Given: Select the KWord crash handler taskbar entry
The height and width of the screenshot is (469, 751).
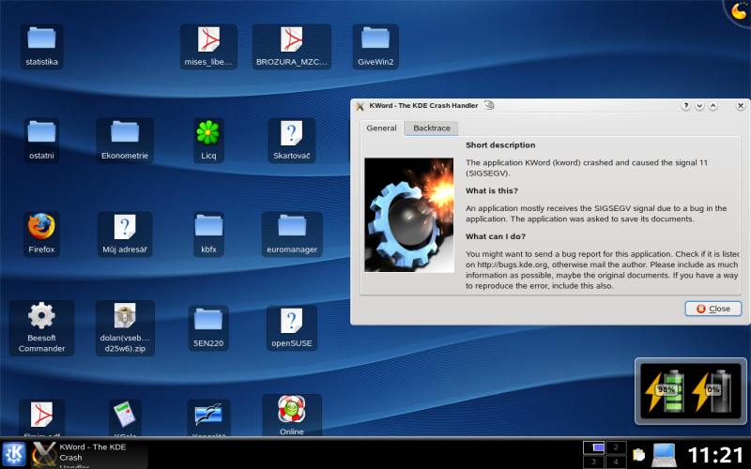Looking at the screenshot, I should click(89, 455).
